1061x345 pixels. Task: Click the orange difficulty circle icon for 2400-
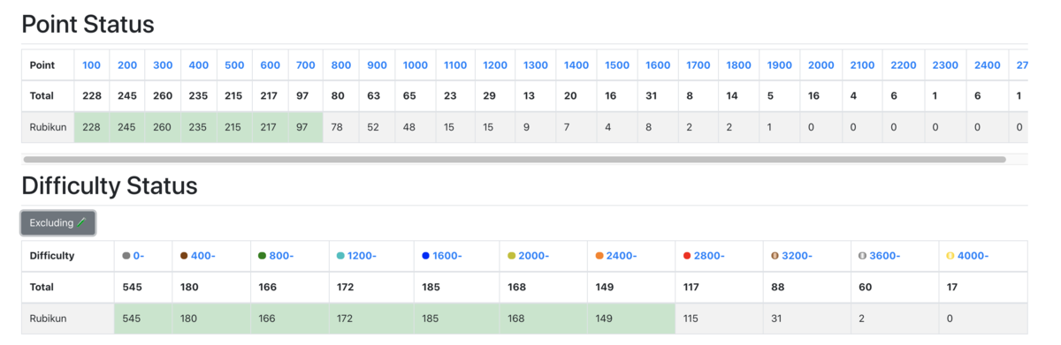pos(599,256)
